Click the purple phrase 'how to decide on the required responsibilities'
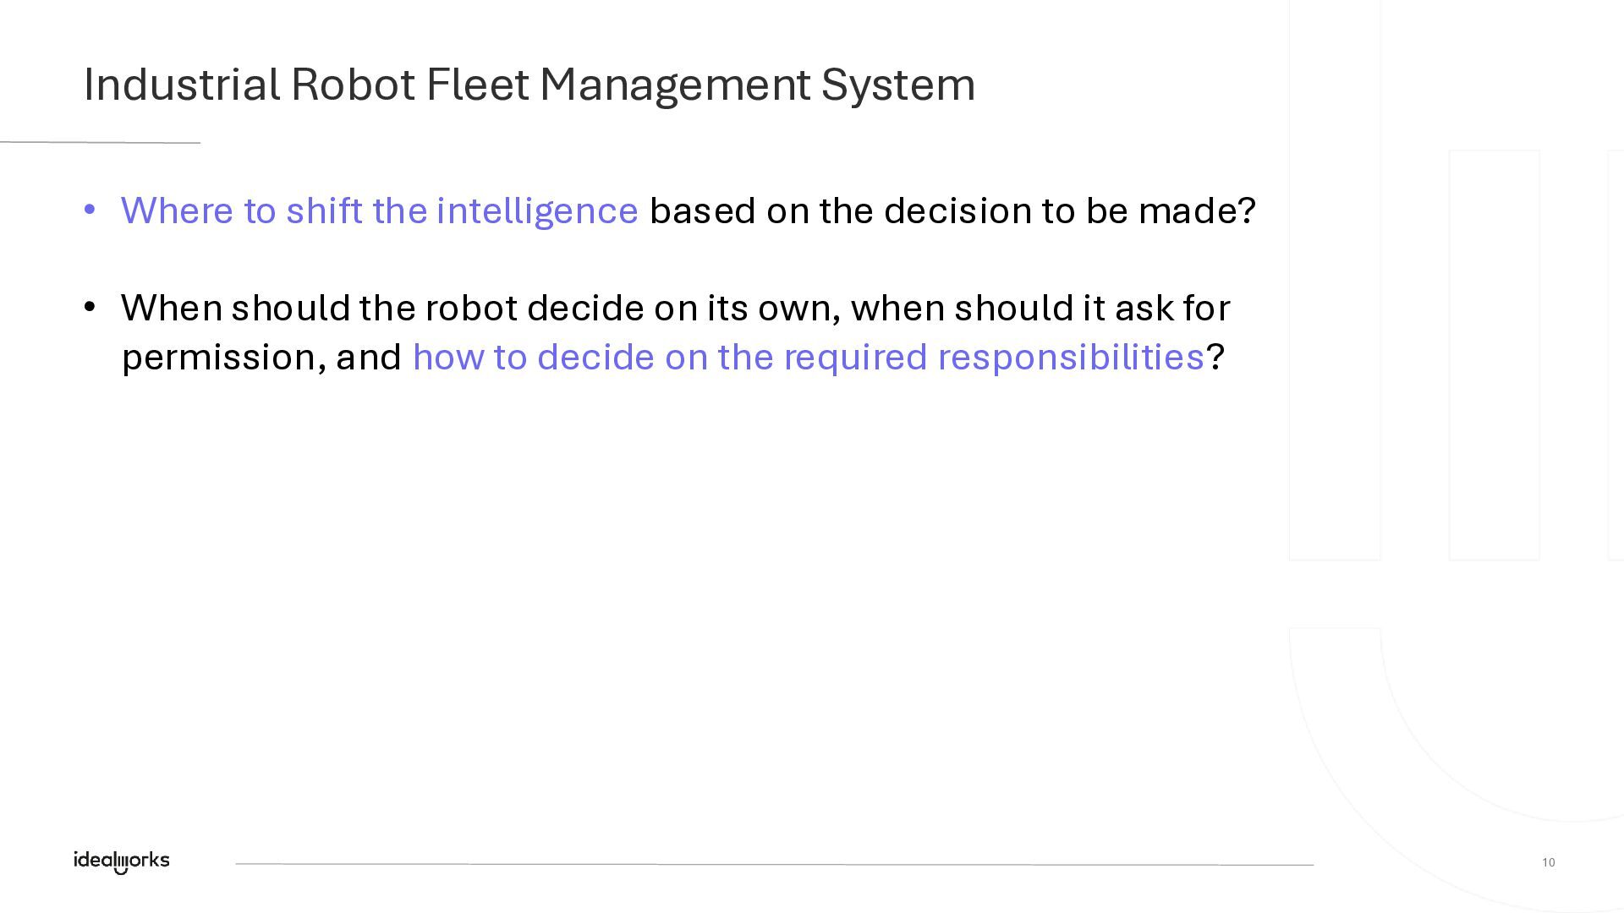This screenshot has height=913, width=1624. [808, 357]
